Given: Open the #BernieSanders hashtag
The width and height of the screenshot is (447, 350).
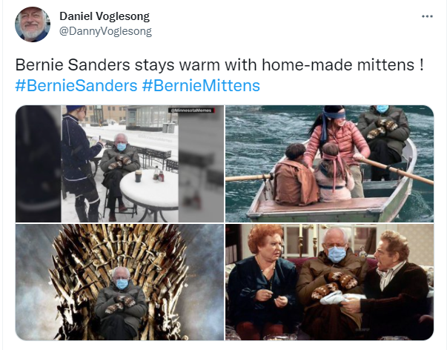Looking at the screenshot, I should (x=76, y=85).
